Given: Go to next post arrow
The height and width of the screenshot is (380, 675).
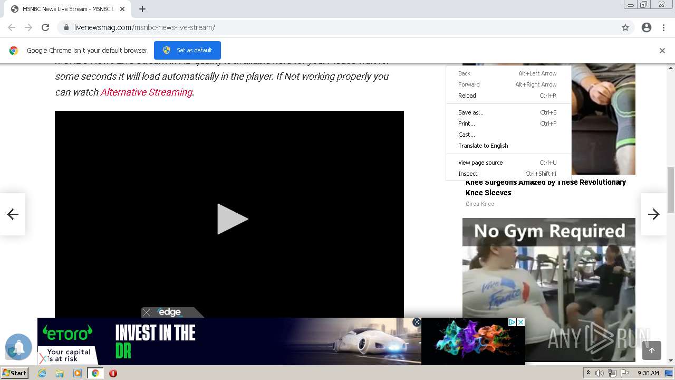Looking at the screenshot, I should click(654, 214).
